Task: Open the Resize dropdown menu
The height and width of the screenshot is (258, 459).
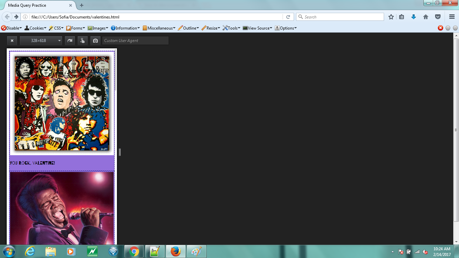Action: pyautogui.click(x=211, y=28)
